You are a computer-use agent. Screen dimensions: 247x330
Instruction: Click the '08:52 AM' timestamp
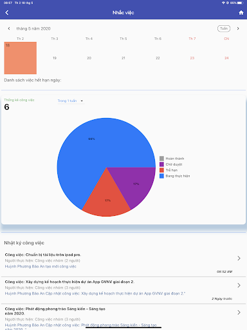(224, 271)
